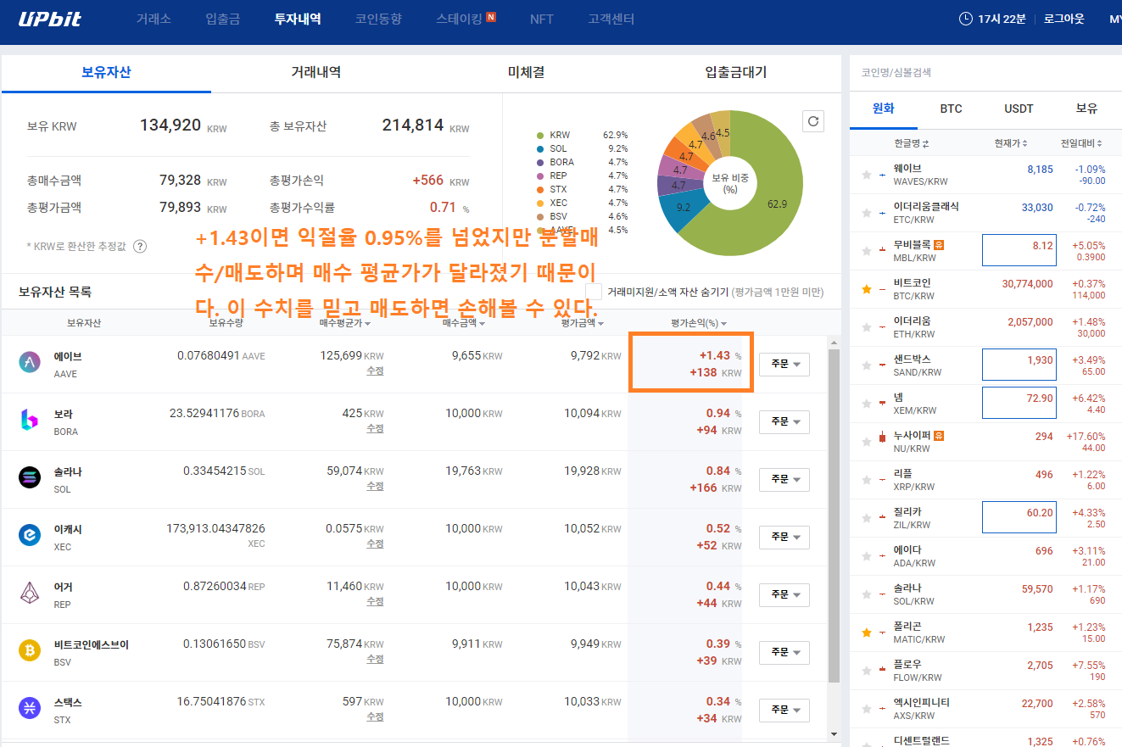The width and height of the screenshot is (1122, 747).
Task: Click the Solana coin icon in holdings
Action: [30, 477]
